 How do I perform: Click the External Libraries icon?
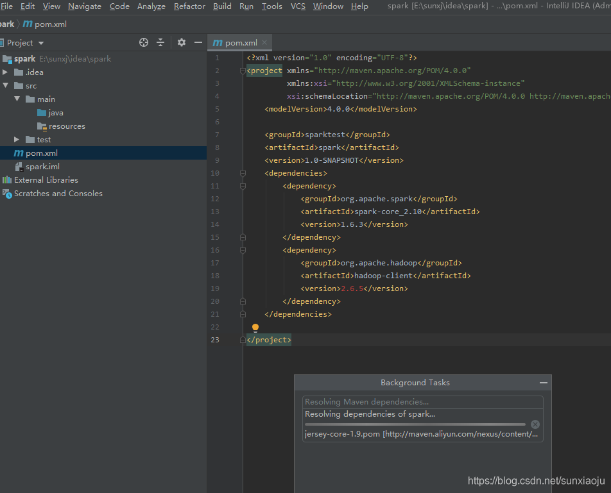click(7, 180)
